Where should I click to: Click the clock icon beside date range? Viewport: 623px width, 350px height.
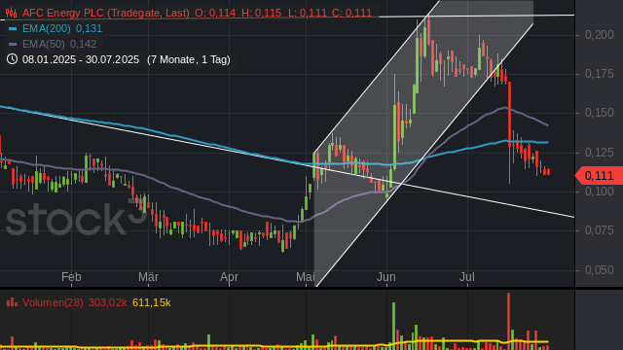[12, 59]
